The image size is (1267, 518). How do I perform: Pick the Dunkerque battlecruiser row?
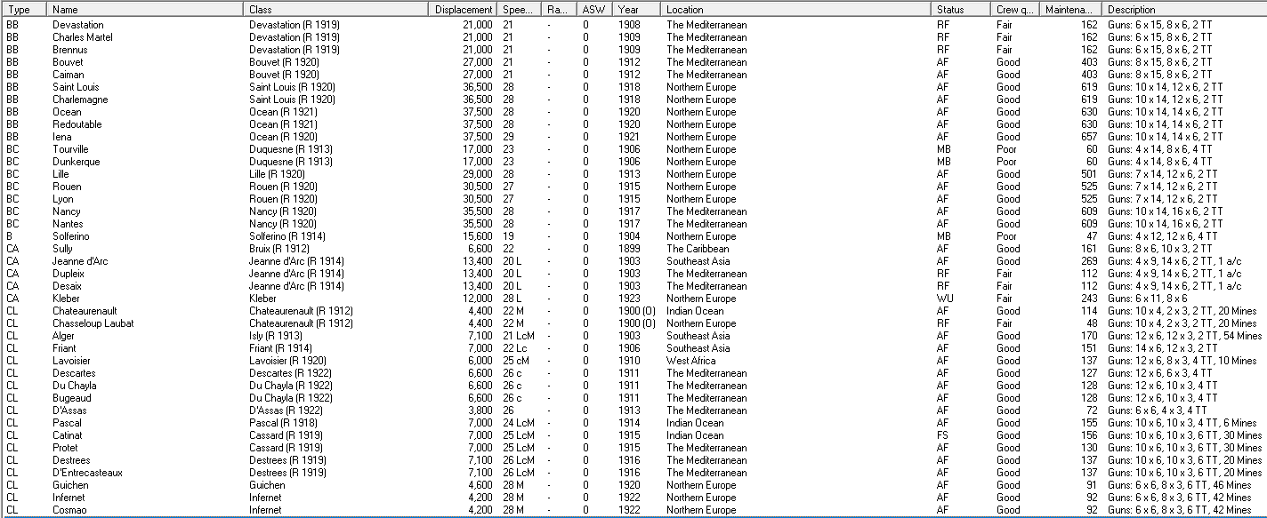(76, 162)
